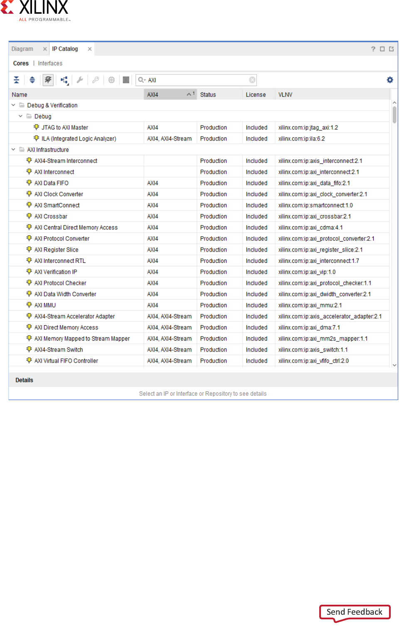This screenshot has height=628, width=419.
Task: Open the help question mark icon
Action: coord(373,49)
